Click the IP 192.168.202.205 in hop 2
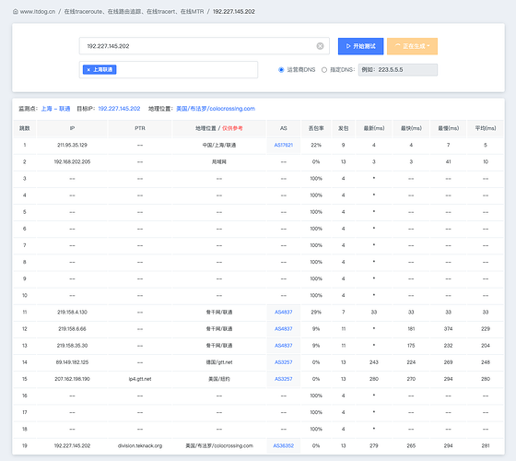The image size is (516, 461). click(x=72, y=162)
